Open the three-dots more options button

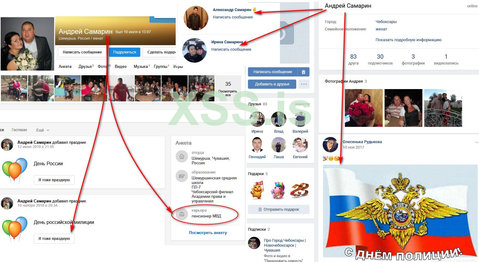304,84
